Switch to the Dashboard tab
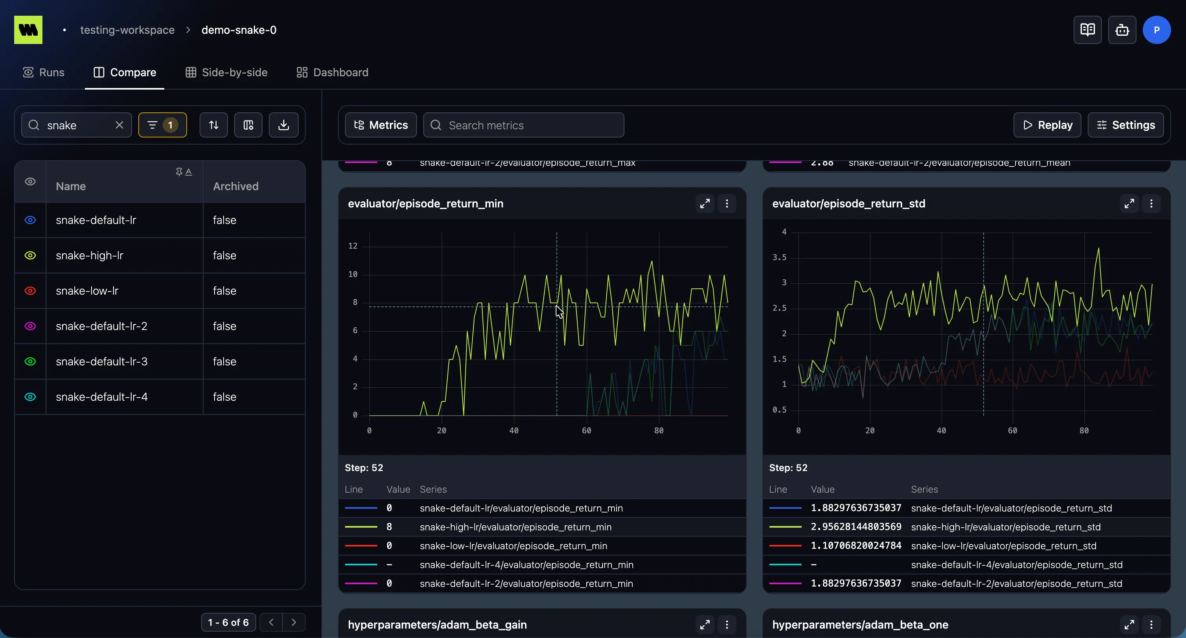1186x638 pixels. [332, 72]
